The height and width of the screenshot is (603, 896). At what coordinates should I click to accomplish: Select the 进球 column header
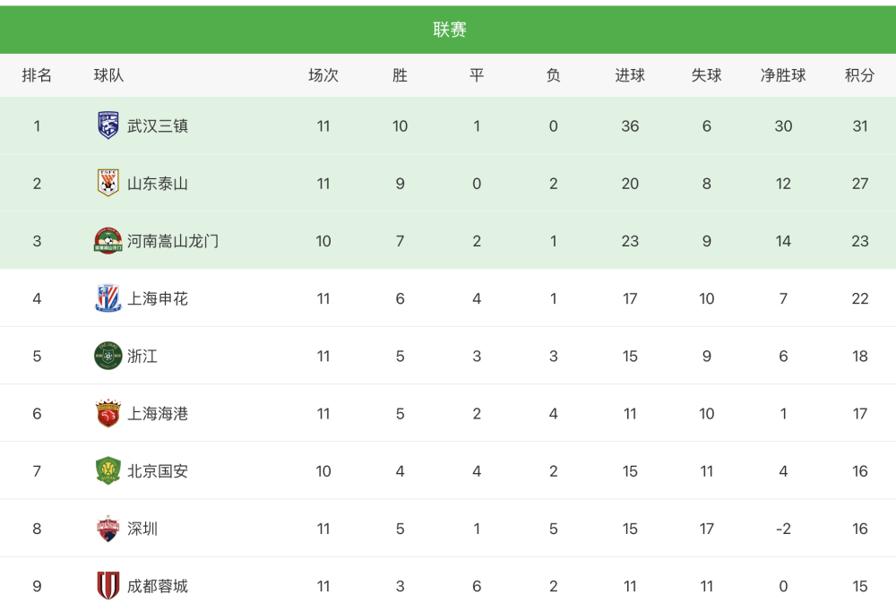(x=630, y=75)
